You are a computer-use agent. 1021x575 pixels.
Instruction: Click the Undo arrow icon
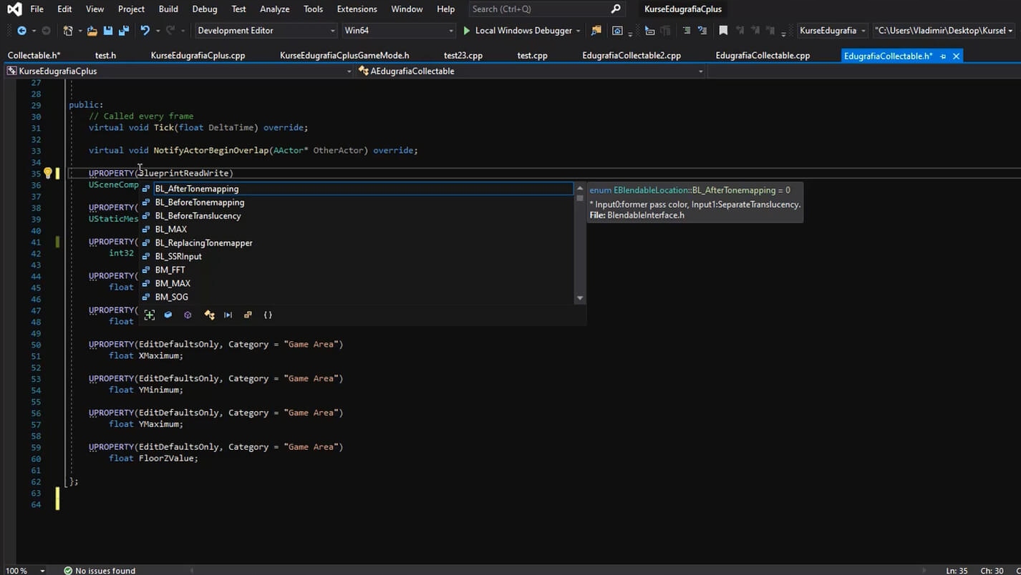[145, 31]
